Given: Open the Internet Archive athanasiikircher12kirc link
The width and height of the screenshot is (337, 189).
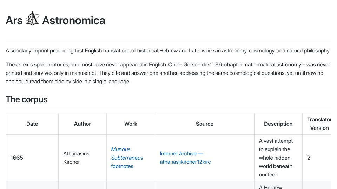Looking at the screenshot, I should pyautogui.click(x=185, y=158).
